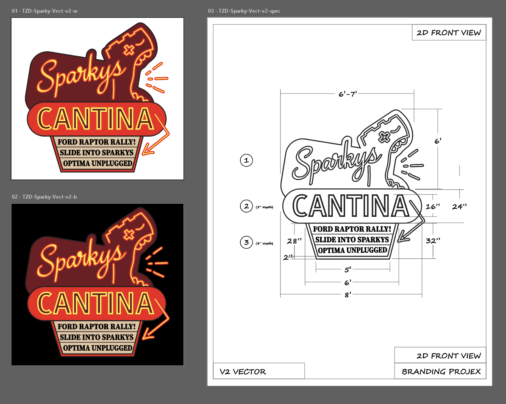Click FORD RAPTOR RALLY! line on spec sheet

pos(352,229)
